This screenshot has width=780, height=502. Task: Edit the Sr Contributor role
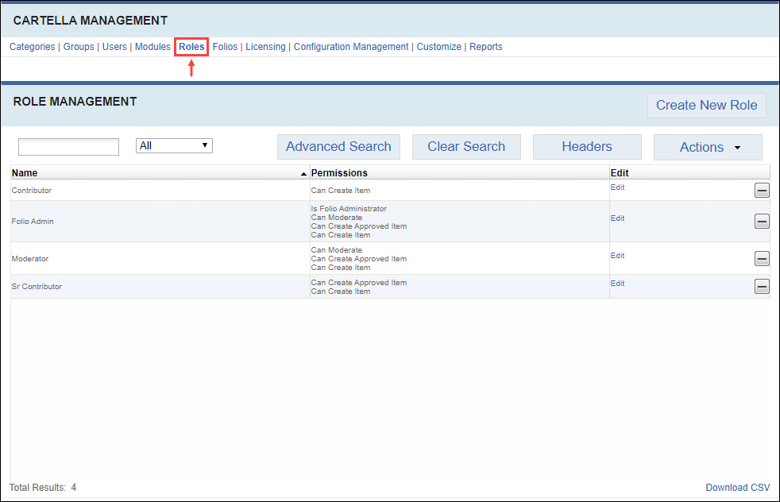tap(617, 284)
